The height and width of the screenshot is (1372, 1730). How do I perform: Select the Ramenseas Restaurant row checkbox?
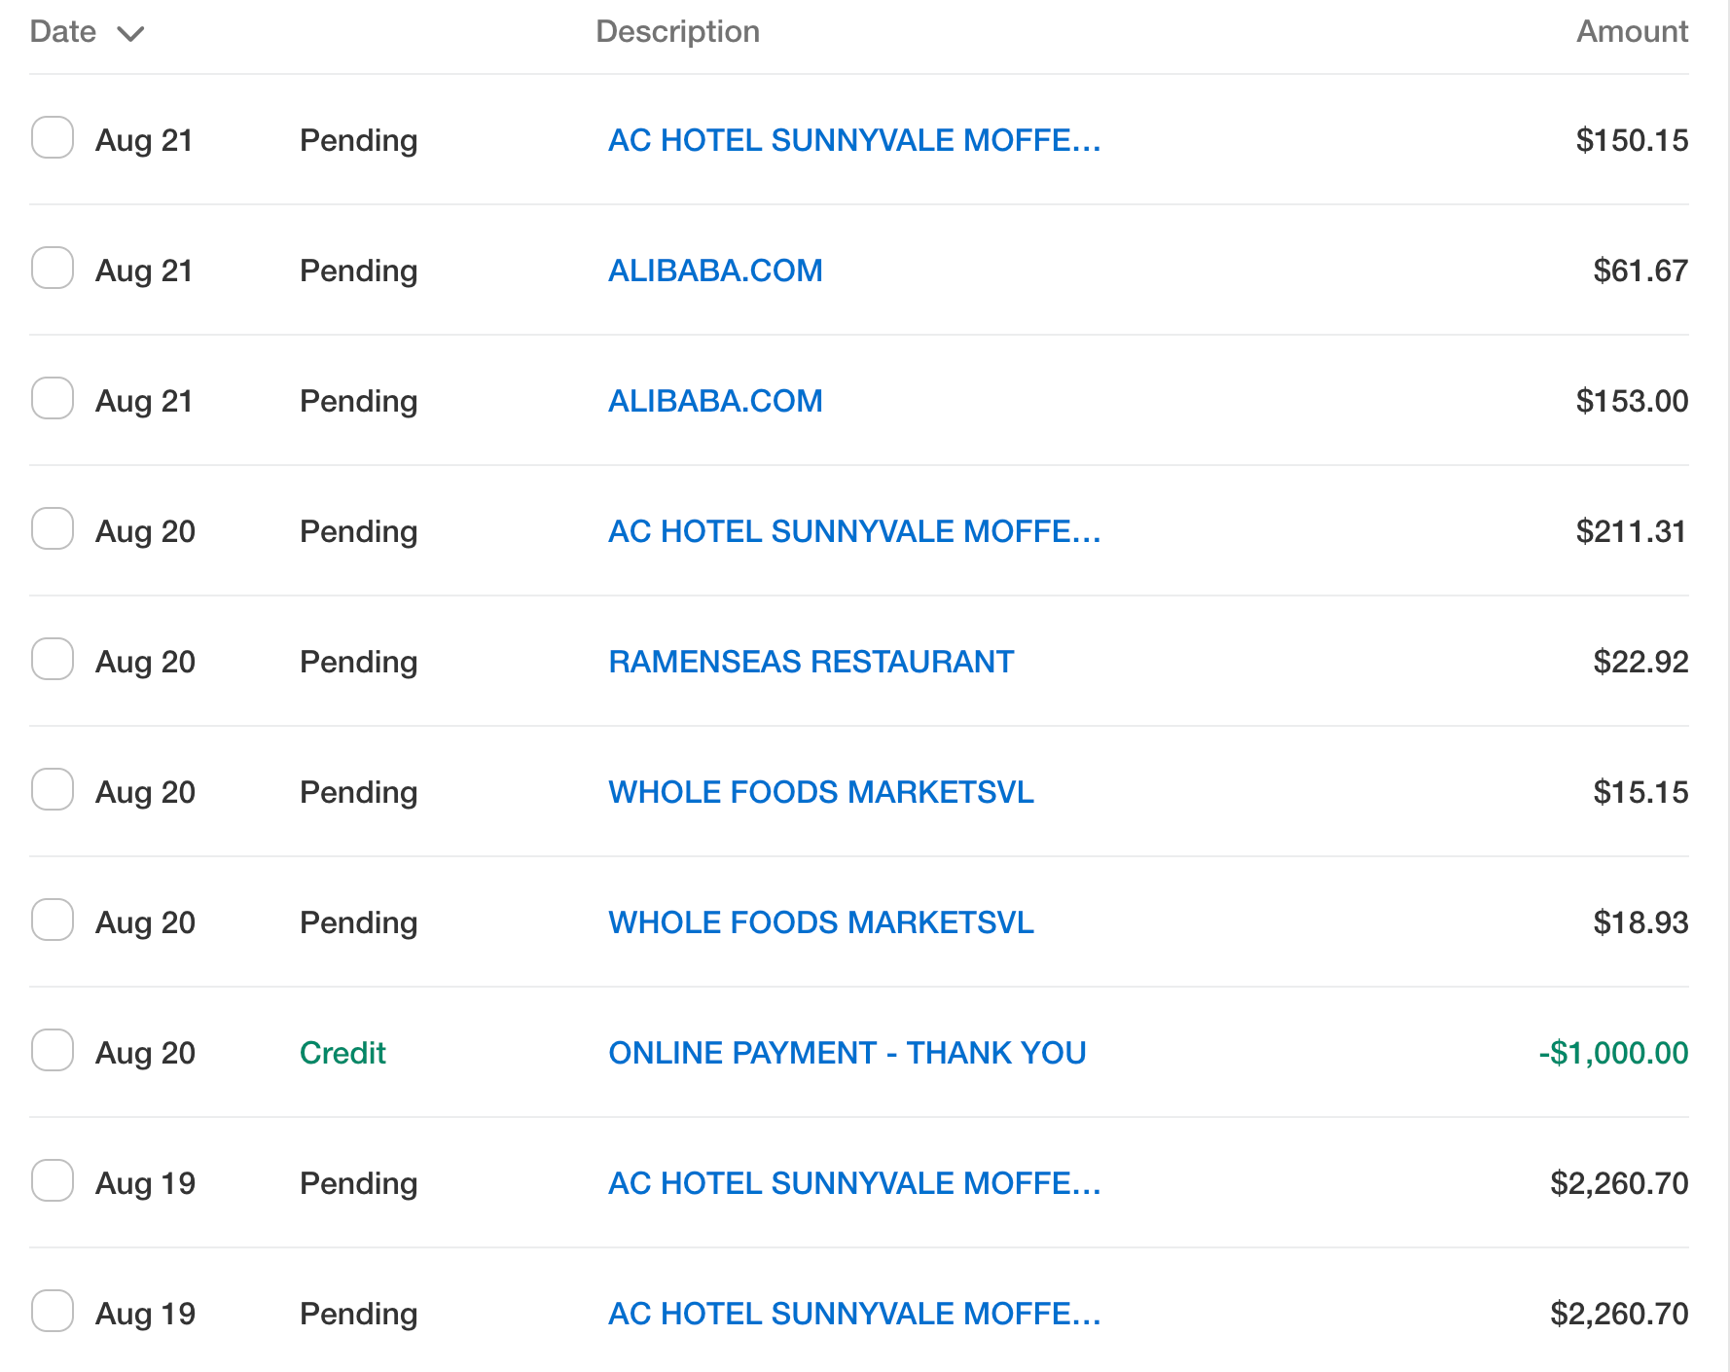[53, 659]
